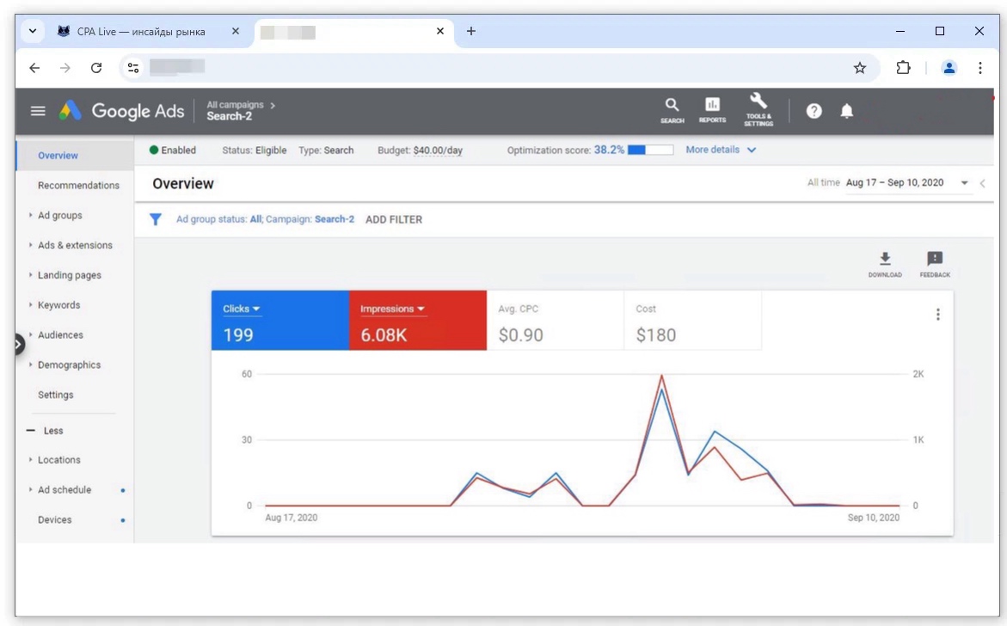1007x626 pixels.
Task: Select the Cost metric card
Action: [693, 321]
